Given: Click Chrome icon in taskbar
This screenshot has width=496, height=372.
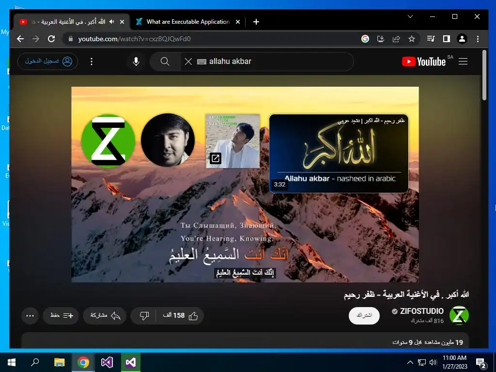Looking at the screenshot, I should pyautogui.click(x=83, y=362).
